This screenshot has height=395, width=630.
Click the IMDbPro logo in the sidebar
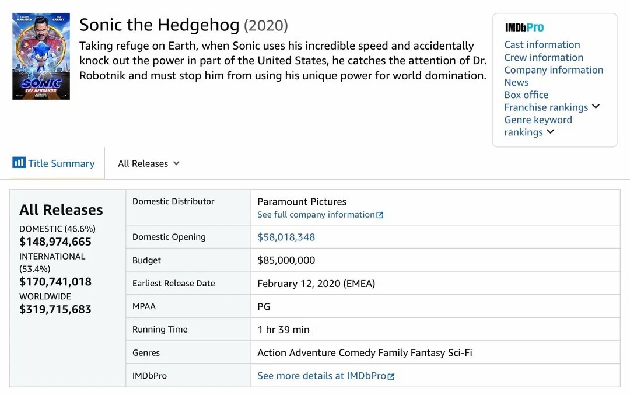pyautogui.click(x=524, y=27)
